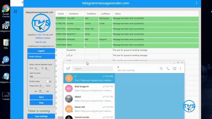
Task: Click the Sleep every runs field
Action: (x=42, y=86)
